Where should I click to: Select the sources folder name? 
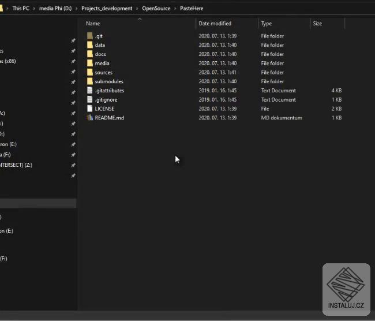tap(103, 72)
